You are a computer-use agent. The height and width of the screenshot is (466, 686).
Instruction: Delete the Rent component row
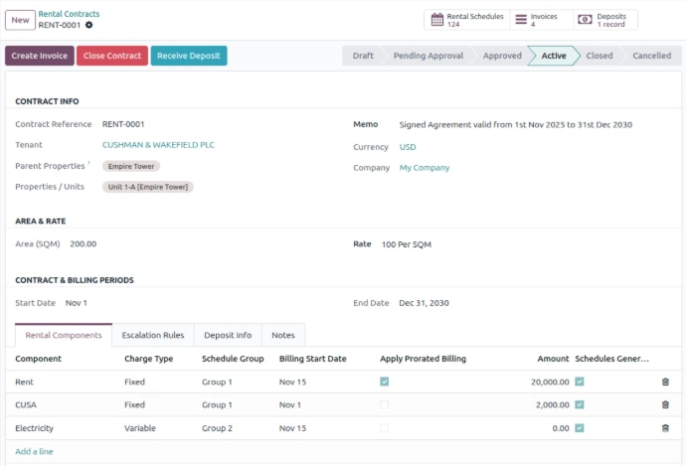click(x=665, y=382)
